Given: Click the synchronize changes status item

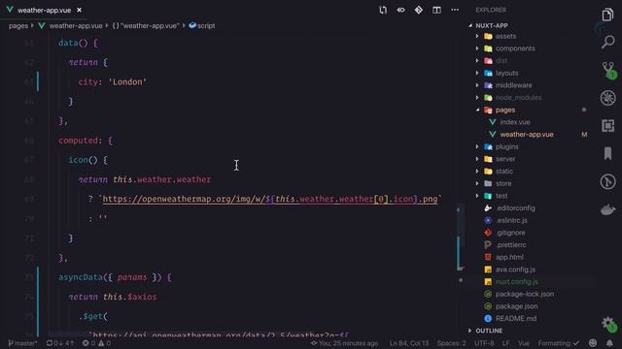Looking at the screenshot, I should coord(60,343).
